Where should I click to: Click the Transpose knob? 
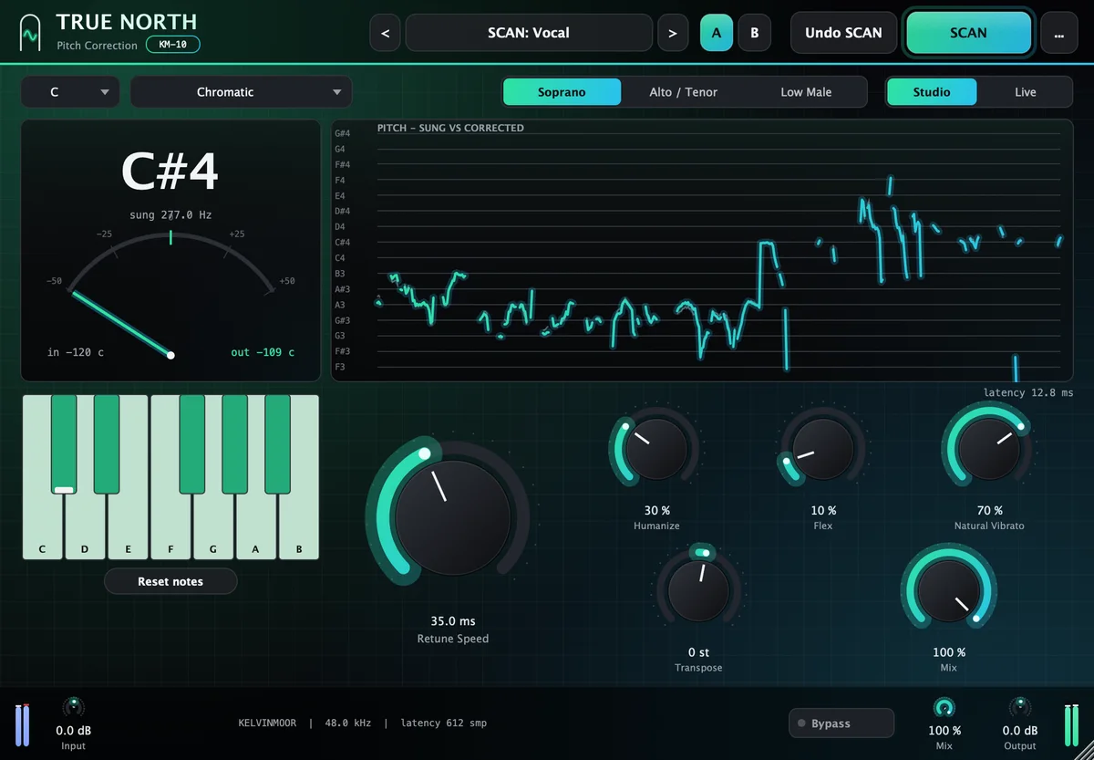(x=698, y=590)
